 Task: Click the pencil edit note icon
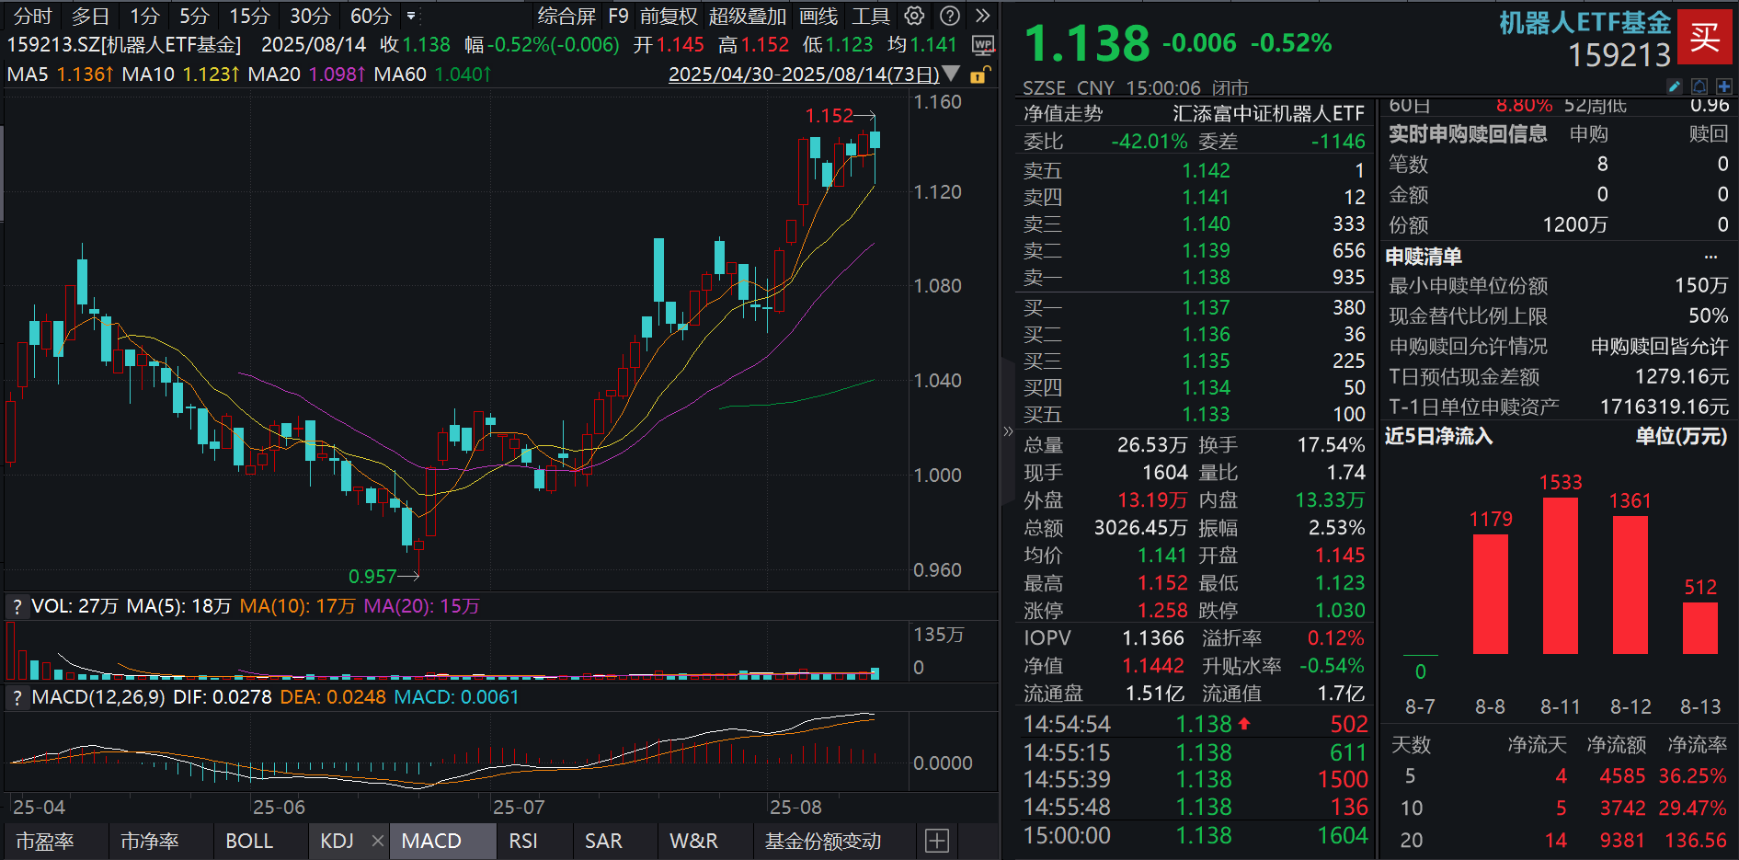1675,86
